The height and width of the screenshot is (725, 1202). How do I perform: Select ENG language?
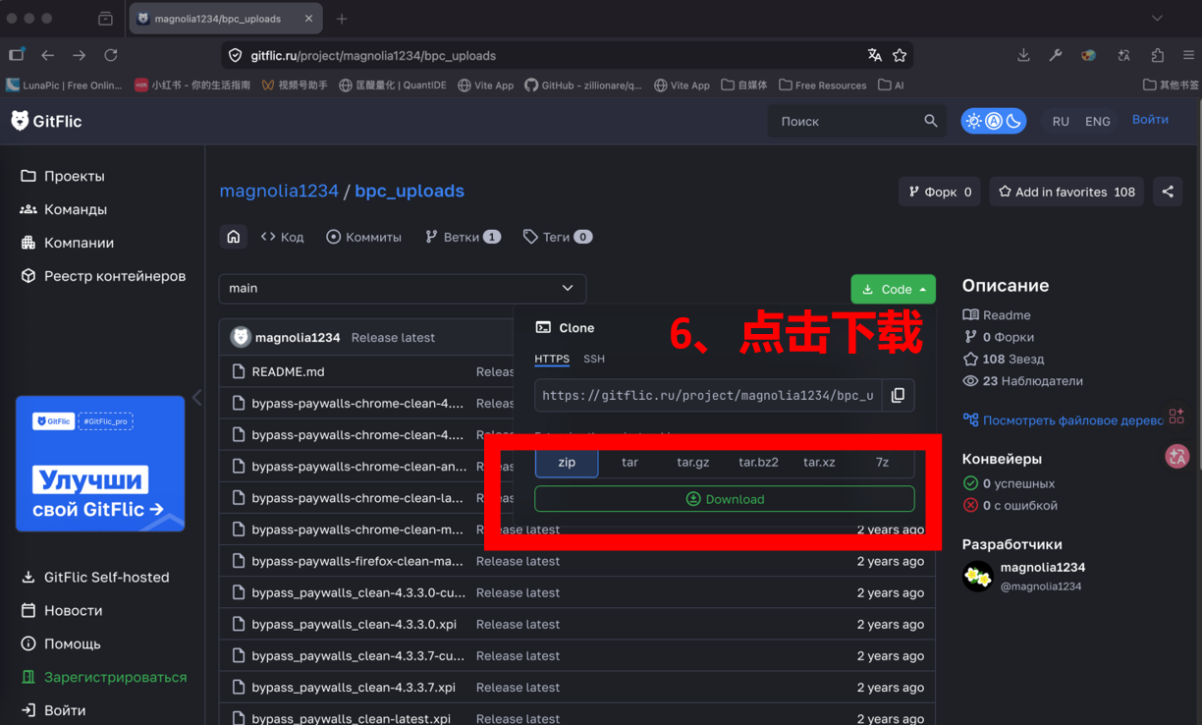click(x=1098, y=122)
